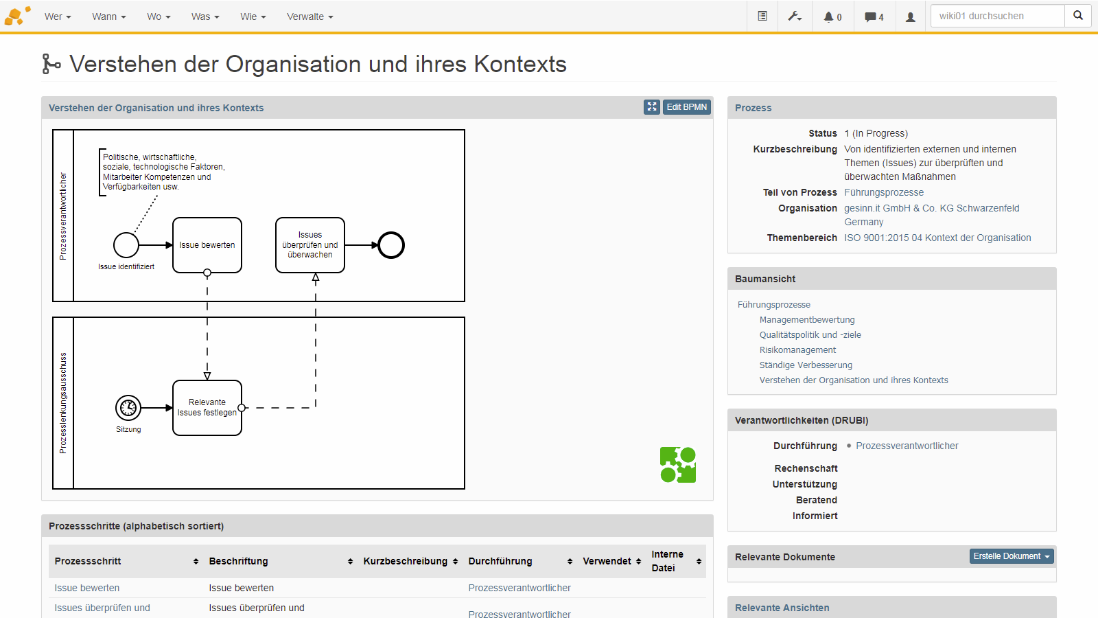This screenshot has width=1098, height=618.
Task: Open gesinn.it GmbH organisation link
Action: tap(931, 215)
